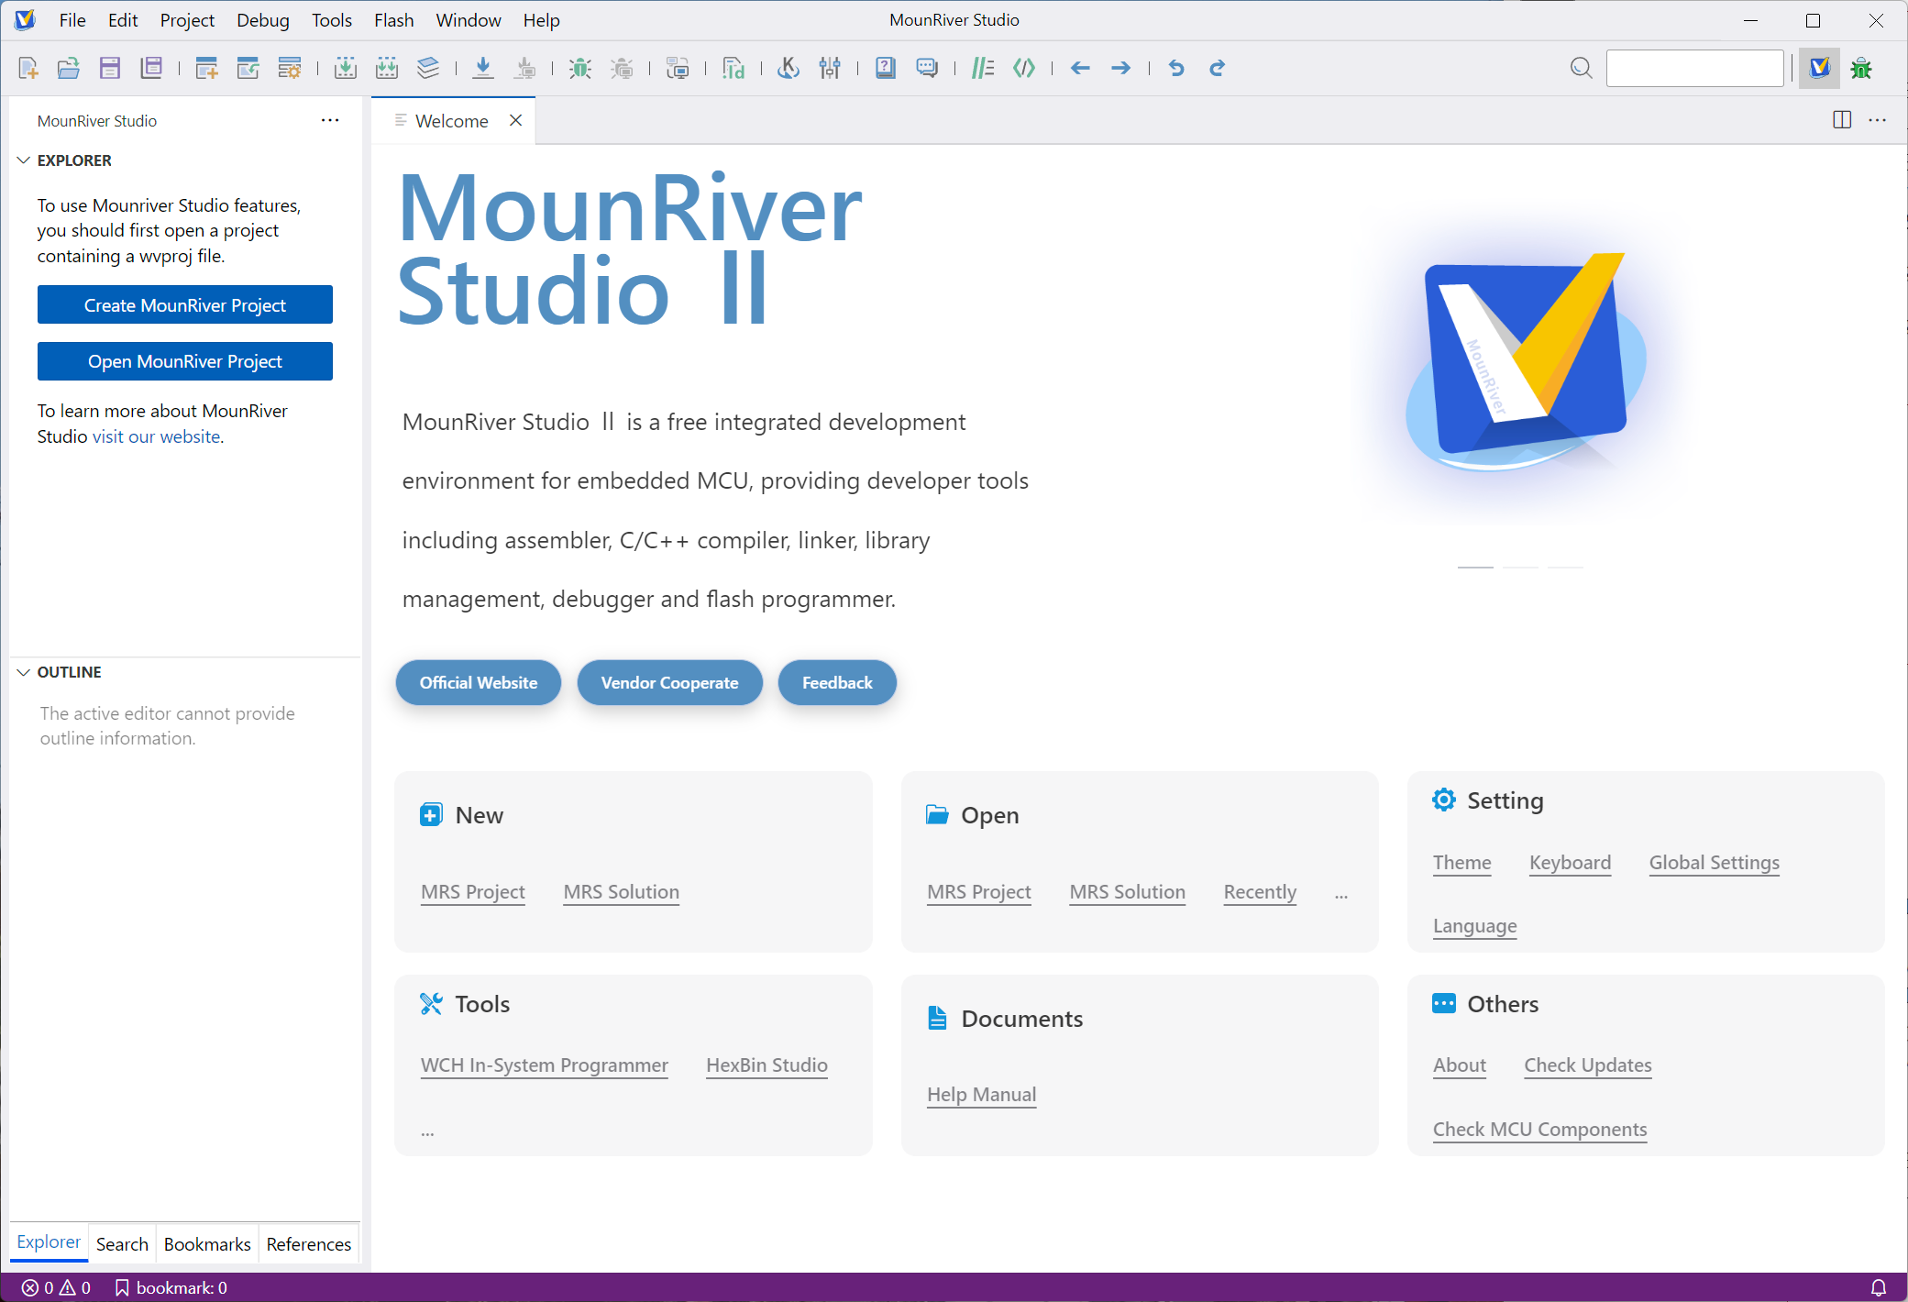Click the Redo curved arrow icon

pos(1218,68)
